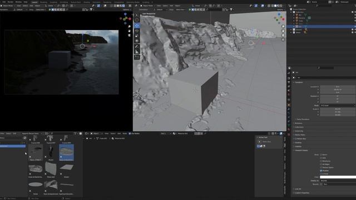Image resolution: width=356 pixels, height=200 pixels.
Task: Switch to the Shading workspace tab
Action: tap(87, 2)
